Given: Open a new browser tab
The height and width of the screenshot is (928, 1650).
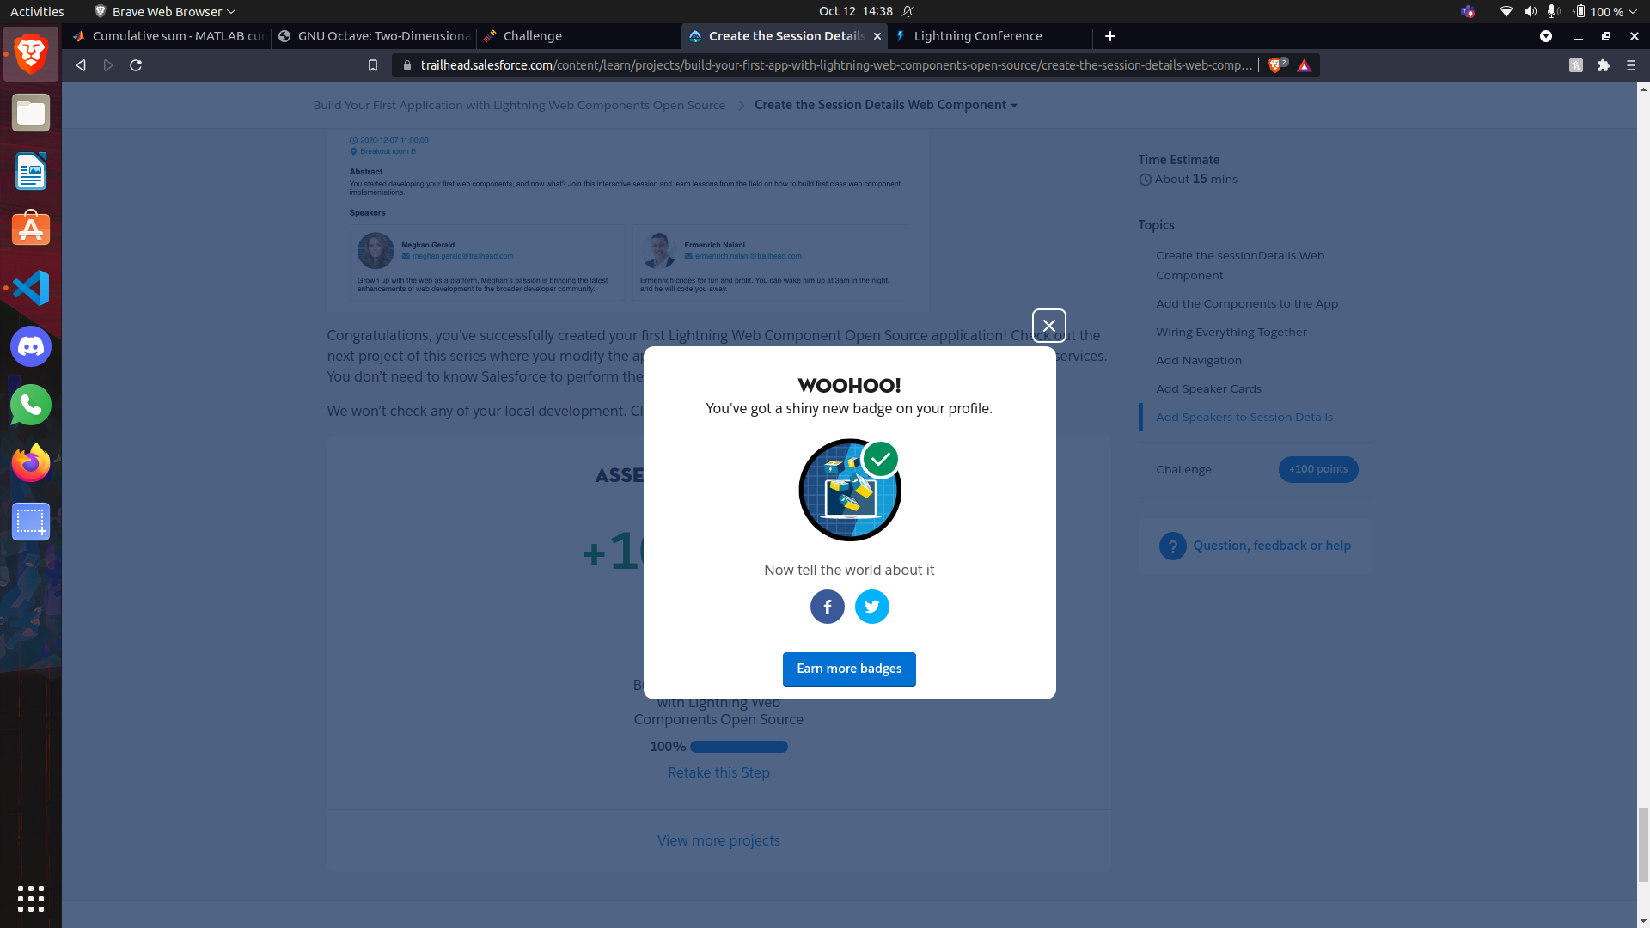Looking at the screenshot, I should click(1109, 36).
